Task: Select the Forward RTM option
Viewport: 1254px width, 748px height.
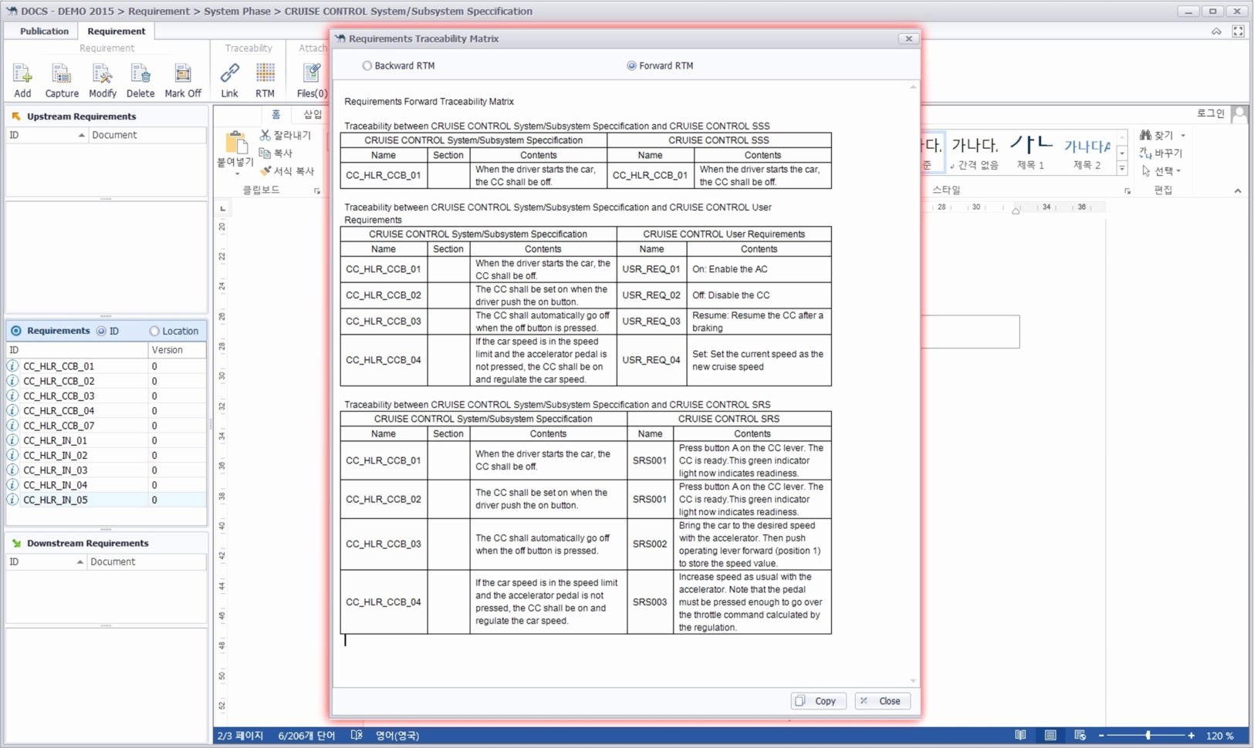Action: coord(630,66)
